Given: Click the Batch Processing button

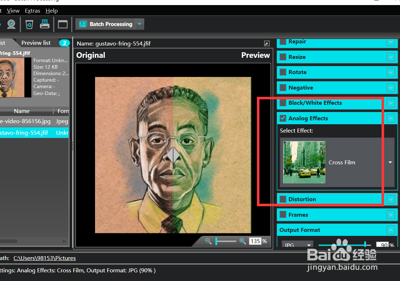Looking at the screenshot, I should (106, 24).
